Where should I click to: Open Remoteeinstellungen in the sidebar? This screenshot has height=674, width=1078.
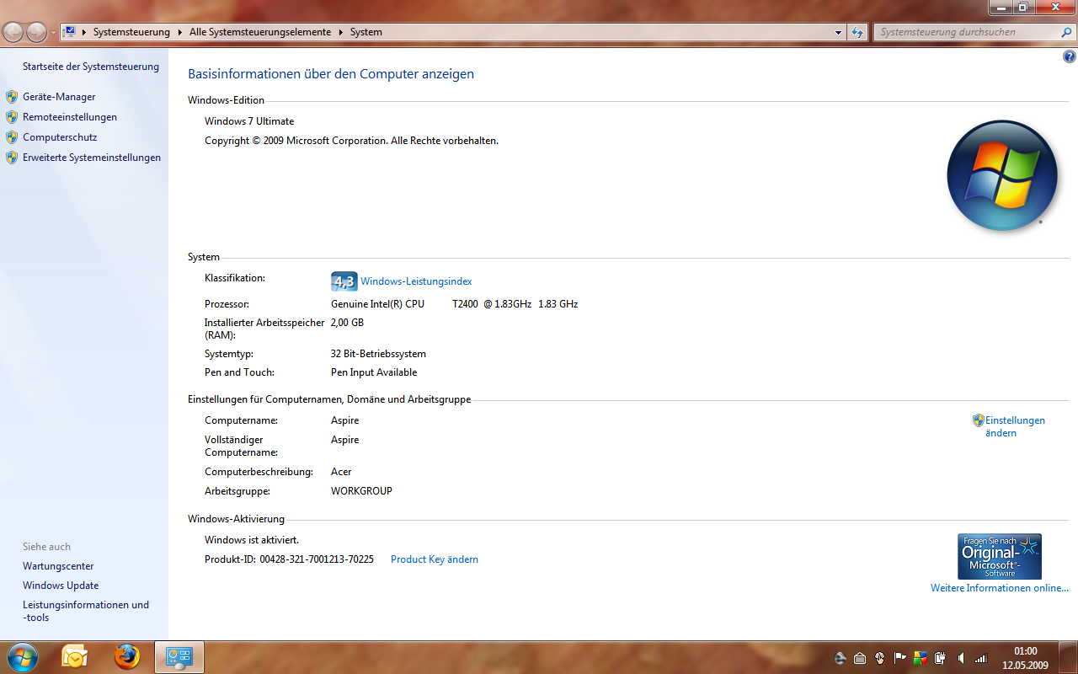click(x=70, y=117)
